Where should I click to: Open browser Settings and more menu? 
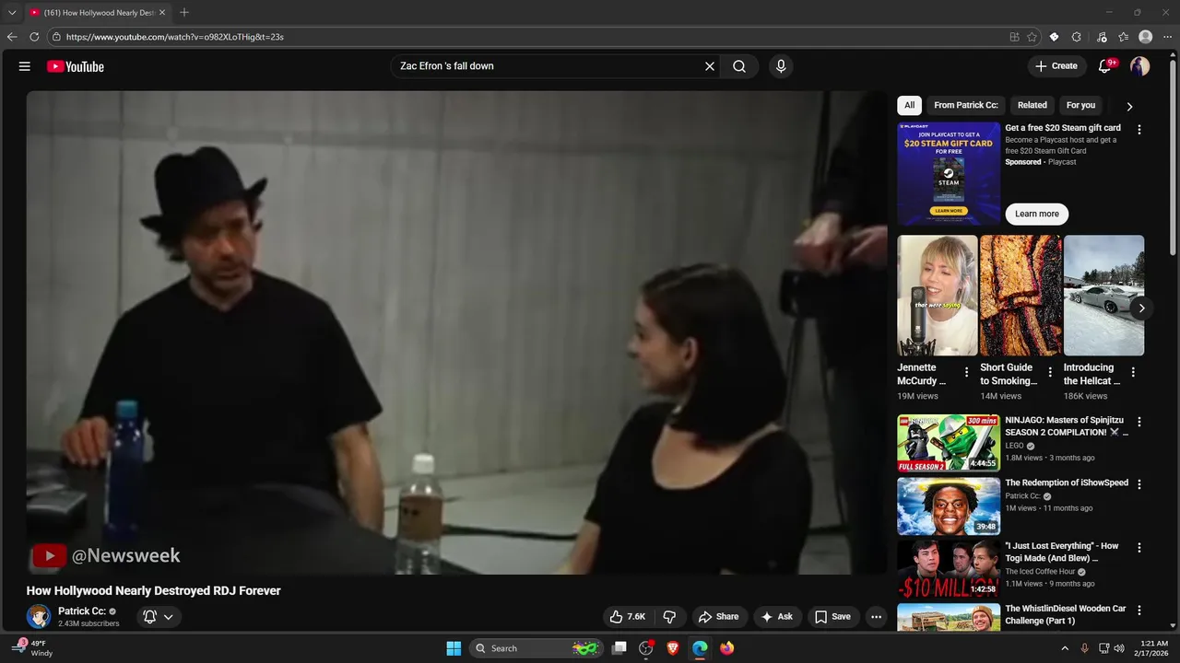tap(1167, 37)
